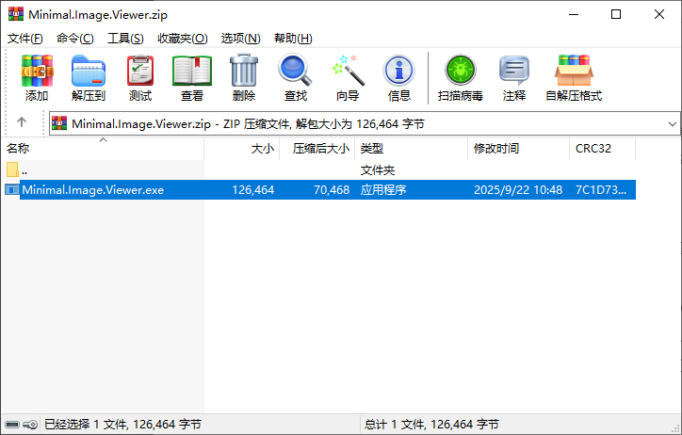The height and width of the screenshot is (435, 682).
Task: Open the 选项(N) menu
Action: (x=240, y=39)
